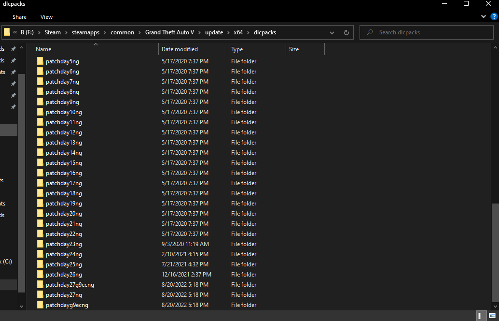Navigate to update in breadcrumb path
Viewport: 499px width, 321px height.
click(214, 32)
